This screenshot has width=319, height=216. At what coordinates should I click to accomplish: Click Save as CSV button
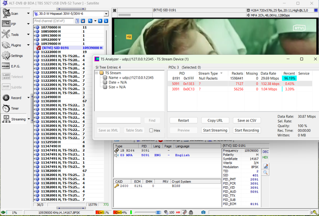[x=247, y=120]
